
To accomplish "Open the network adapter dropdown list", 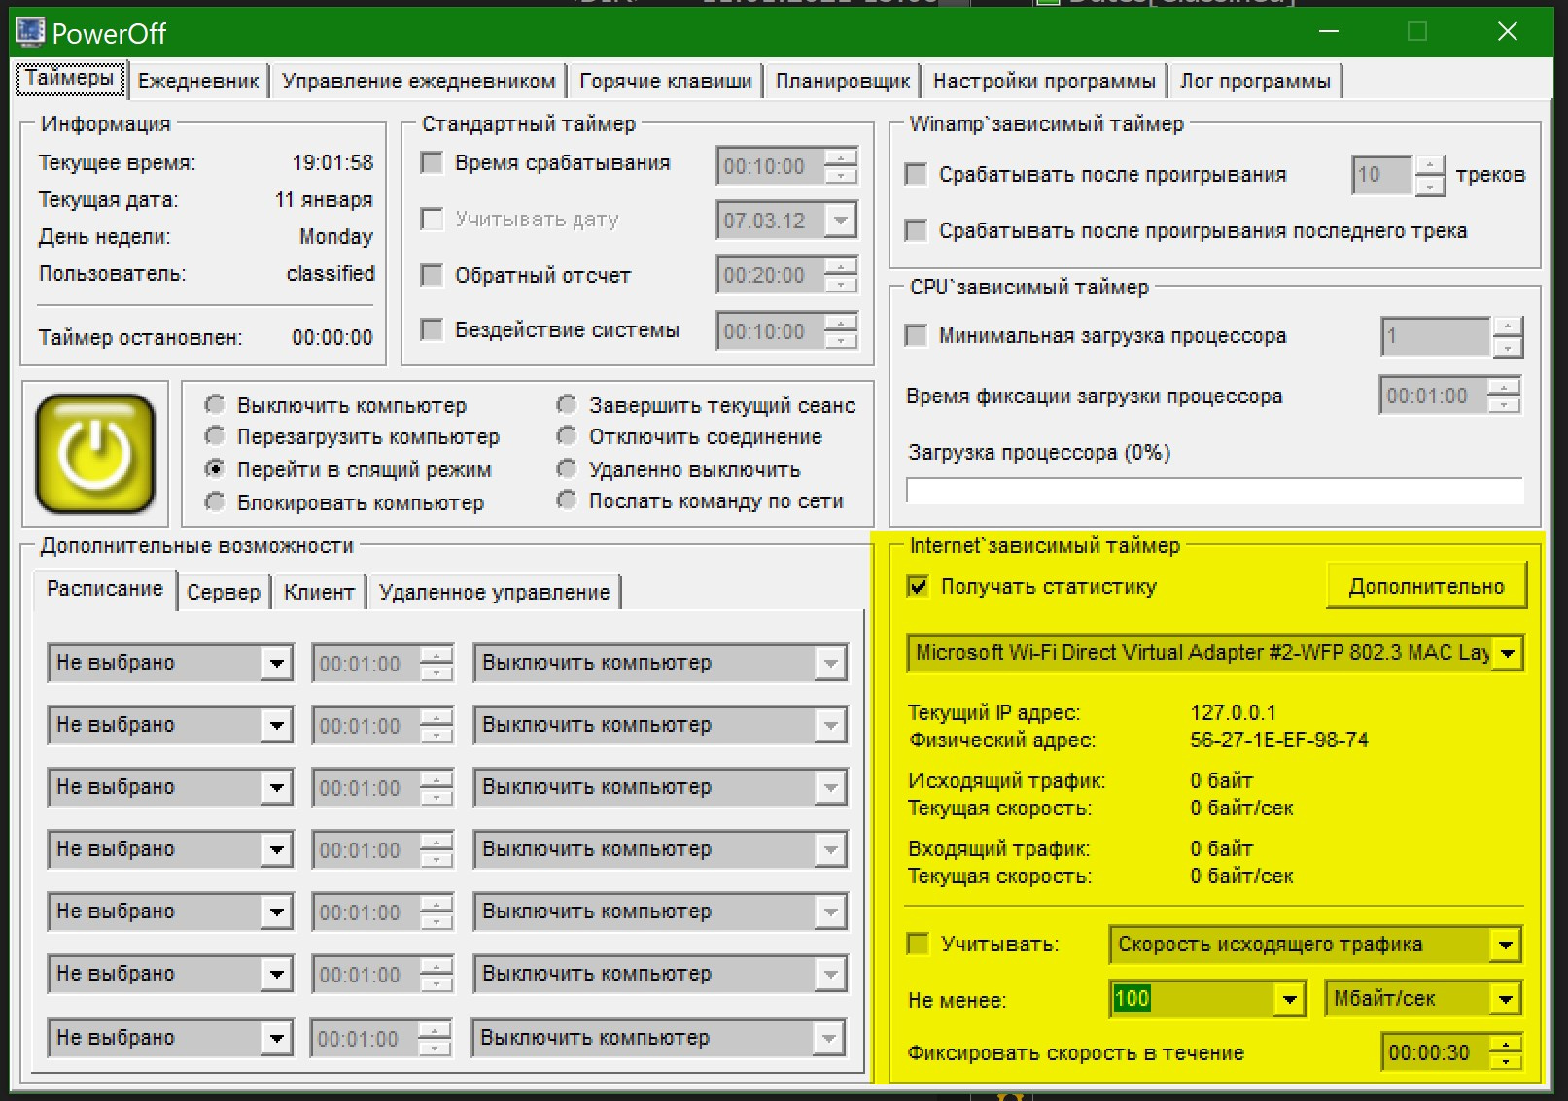I will coord(1508,653).
